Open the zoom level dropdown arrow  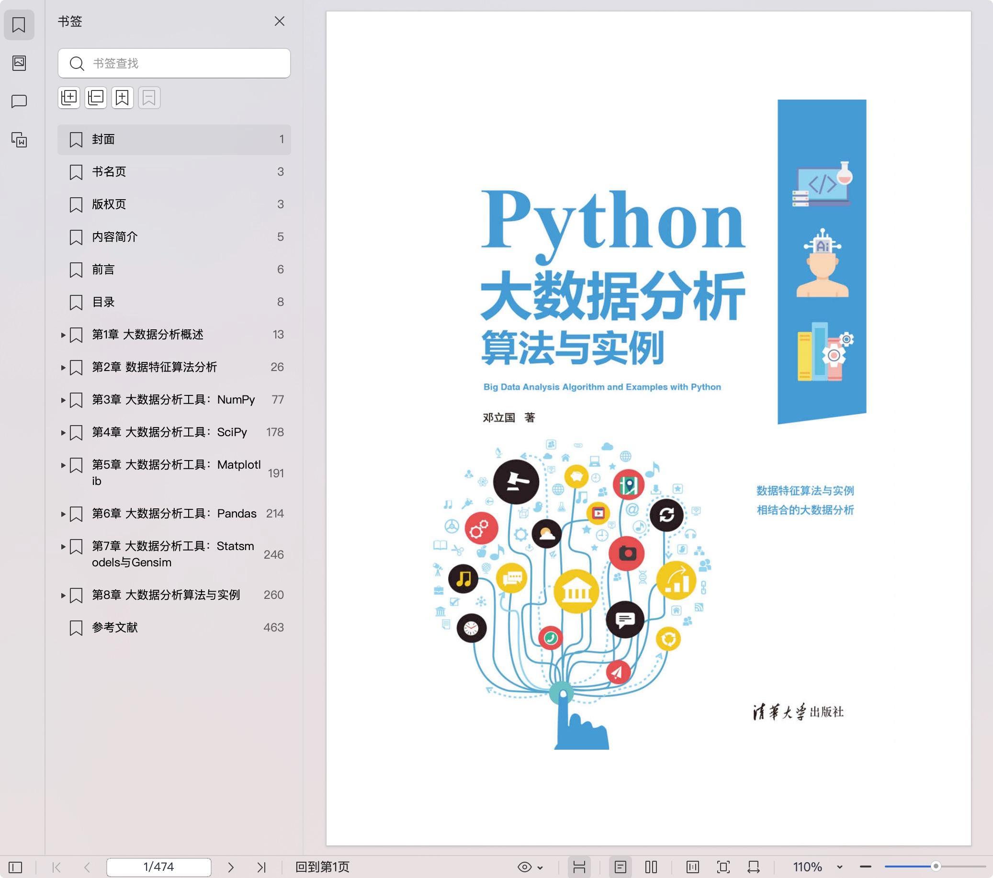(x=839, y=867)
